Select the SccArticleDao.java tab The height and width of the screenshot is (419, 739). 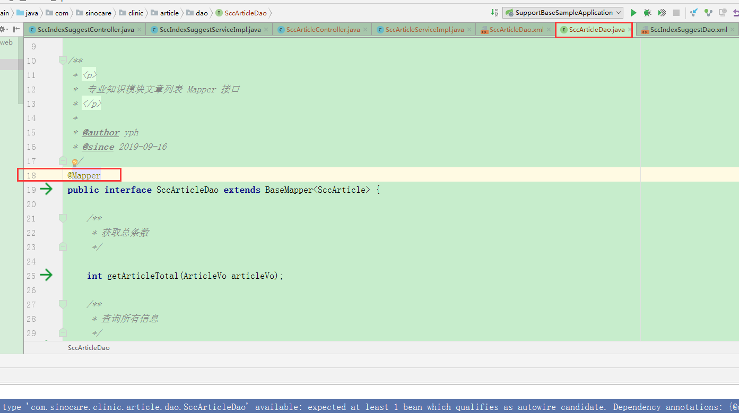[x=596, y=30]
